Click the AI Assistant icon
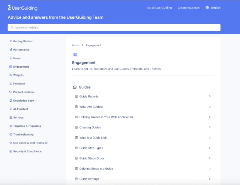 pyautogui.click(x=10, y=109)
